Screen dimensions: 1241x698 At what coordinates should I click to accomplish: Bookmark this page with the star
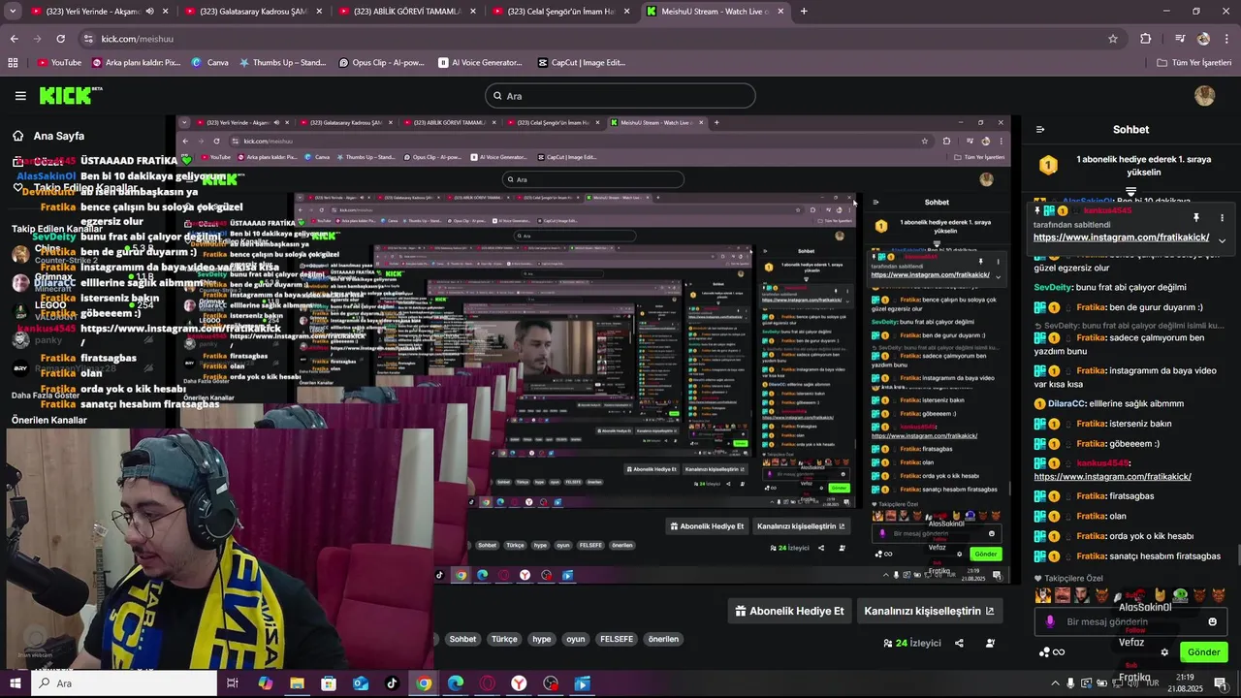tap(1113, 39)
